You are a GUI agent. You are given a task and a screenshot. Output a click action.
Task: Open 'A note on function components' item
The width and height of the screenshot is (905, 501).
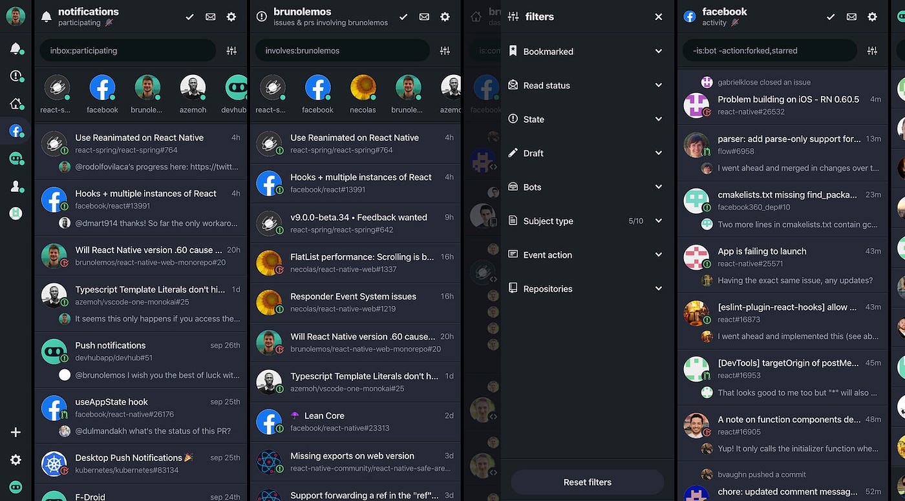[x=783, y=433]
